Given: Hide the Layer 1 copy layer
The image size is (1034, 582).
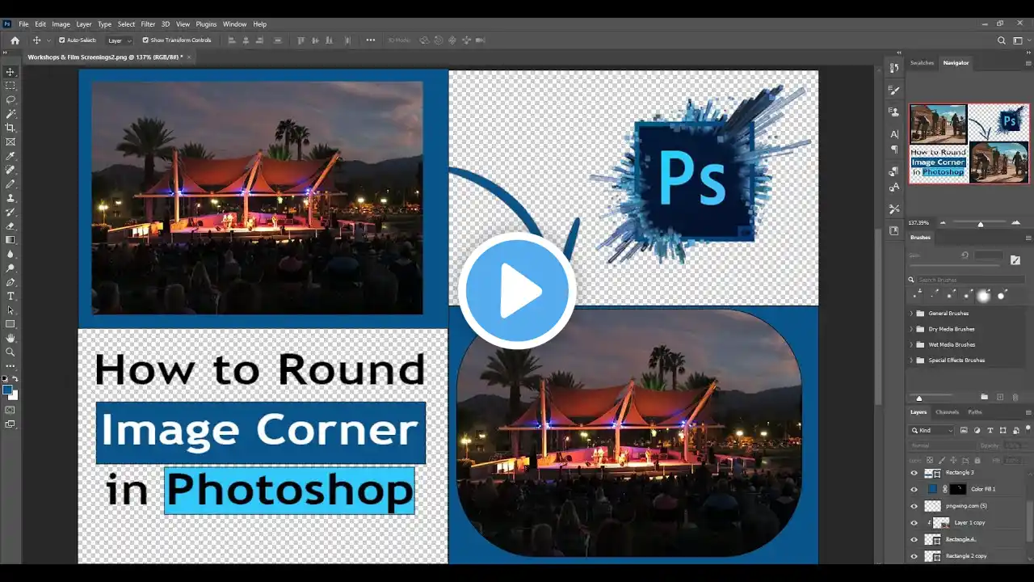Looking at the screenshot, I should (x=914, y=523).
